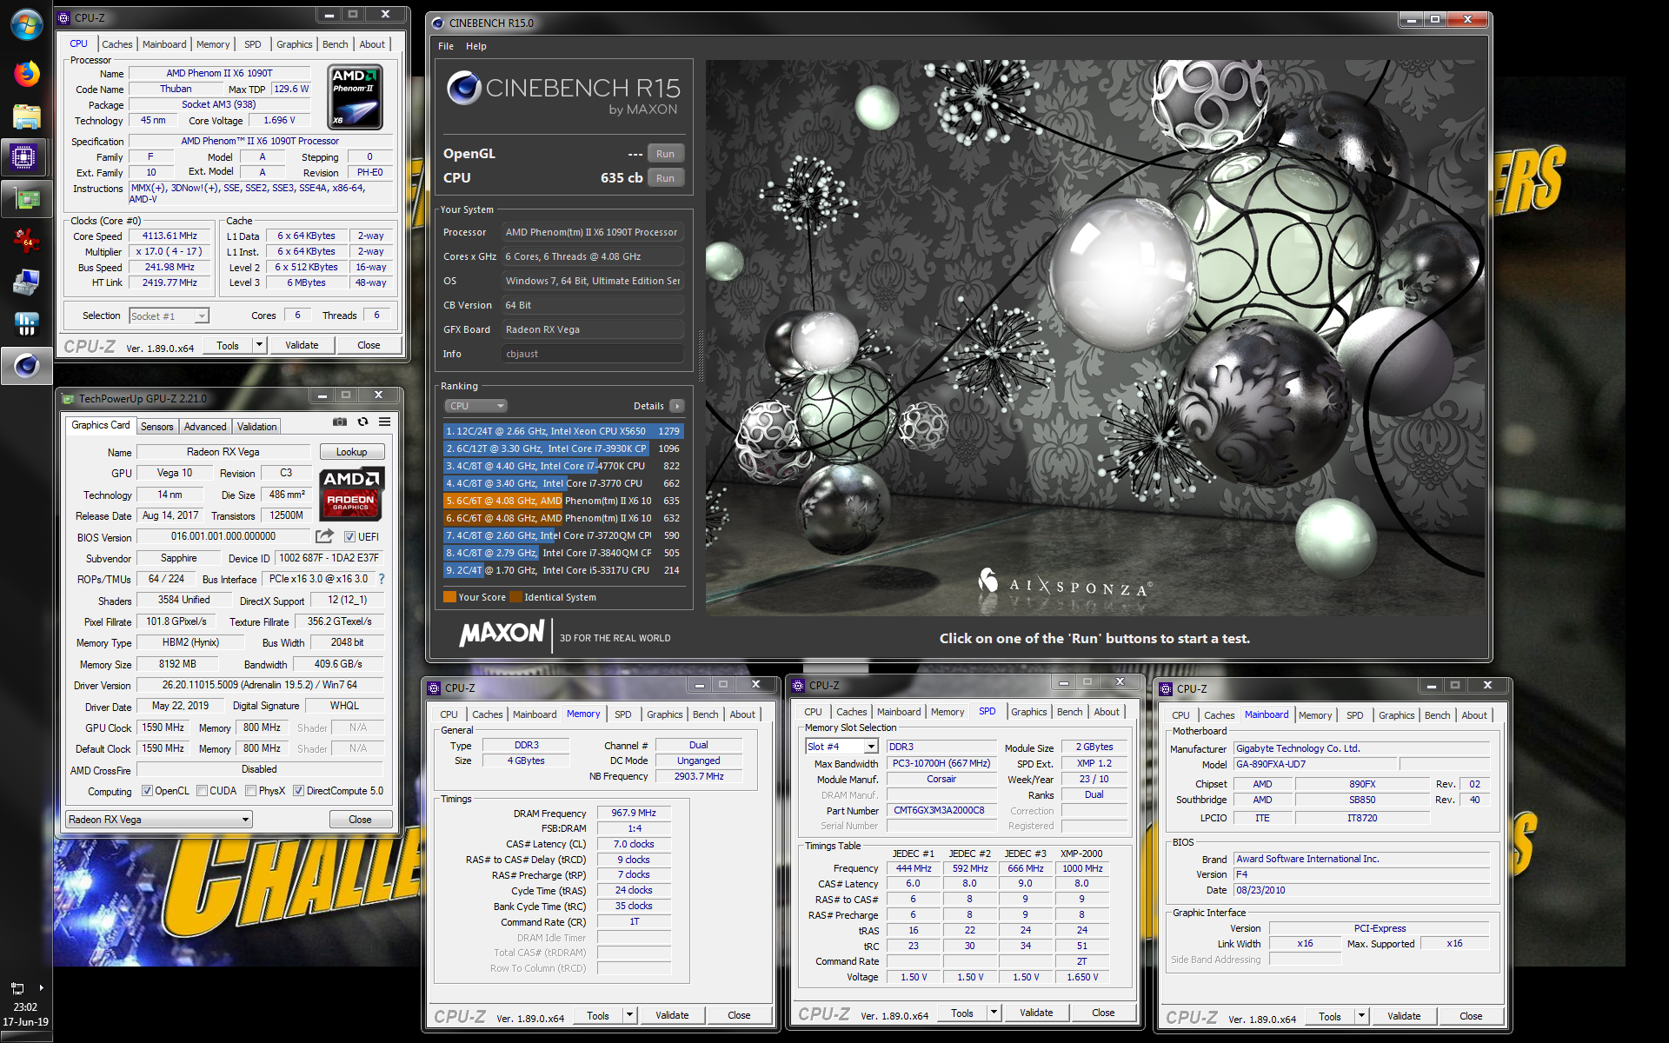Click Validate in the top-left CPU-Z window
The image size is (1669, 1043).
302,345
